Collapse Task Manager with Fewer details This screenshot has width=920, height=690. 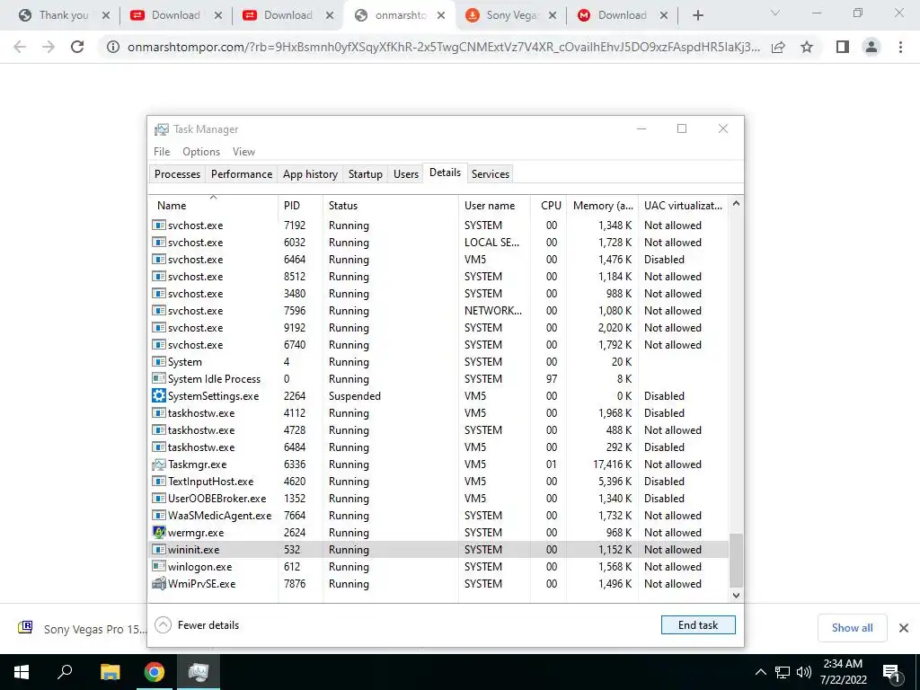coord(197,625)
